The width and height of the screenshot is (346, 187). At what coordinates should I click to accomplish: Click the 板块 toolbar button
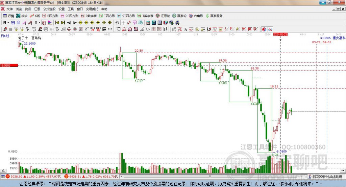(22, 16)
